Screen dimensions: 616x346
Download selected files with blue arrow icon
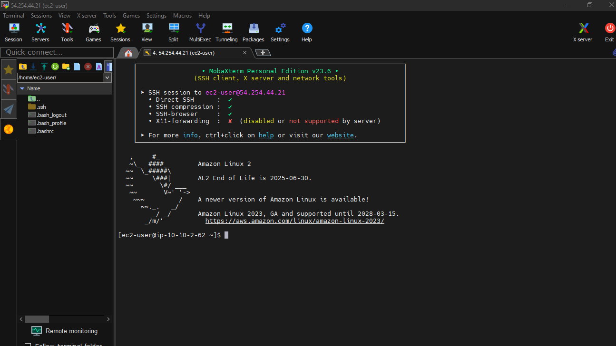point(33,67)
